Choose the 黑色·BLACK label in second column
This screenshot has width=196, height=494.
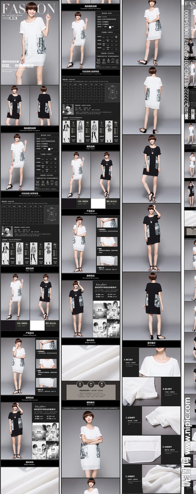point(112,200)
